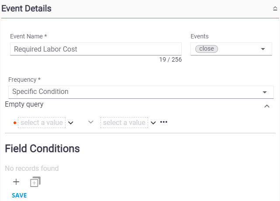Open the query ellipsis more options
The height and width of the screenshot is (201, 280).
[x=164, y=122]
